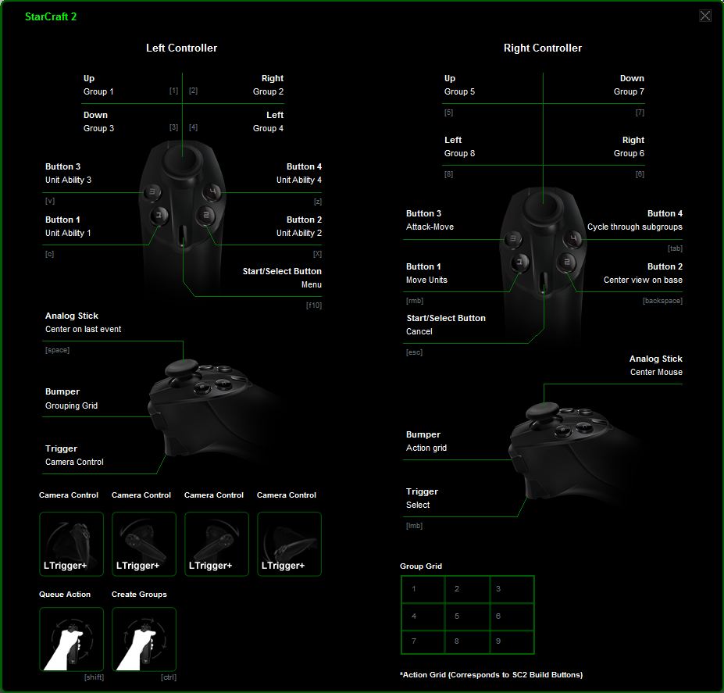Click the "[shift]" key hint
The height and width of the screenshot is (693, 724).
(x=95, y=677)
